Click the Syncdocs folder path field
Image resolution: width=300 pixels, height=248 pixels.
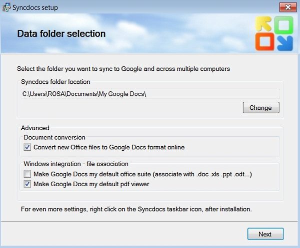(150, 94)
